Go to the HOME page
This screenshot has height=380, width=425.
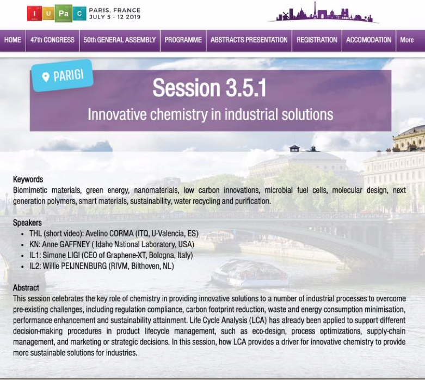[13, 40]
